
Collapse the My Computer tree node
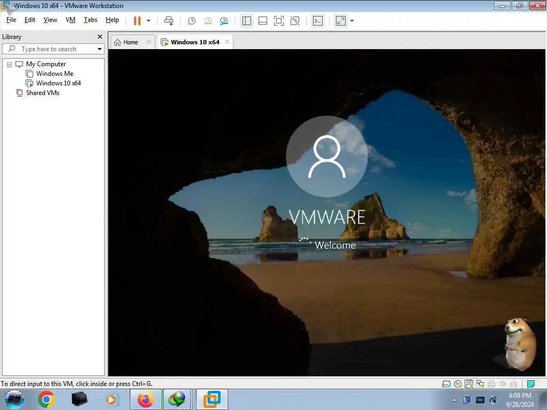(10, 65)
